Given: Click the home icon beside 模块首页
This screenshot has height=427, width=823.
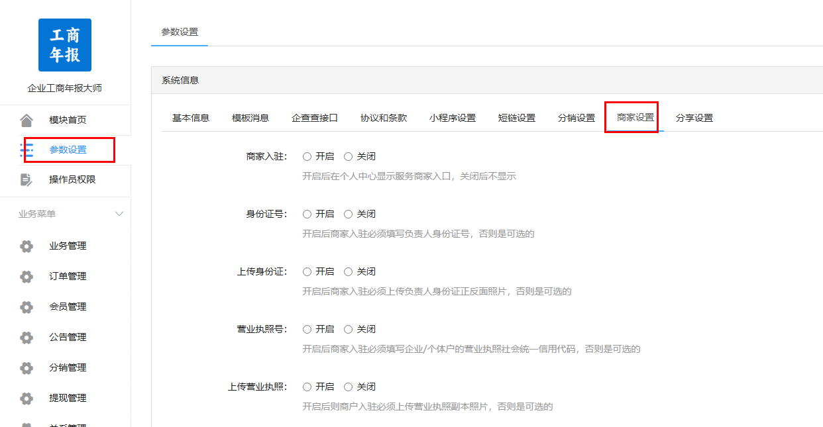Looking at the screenshot, I should coord(27,120).
